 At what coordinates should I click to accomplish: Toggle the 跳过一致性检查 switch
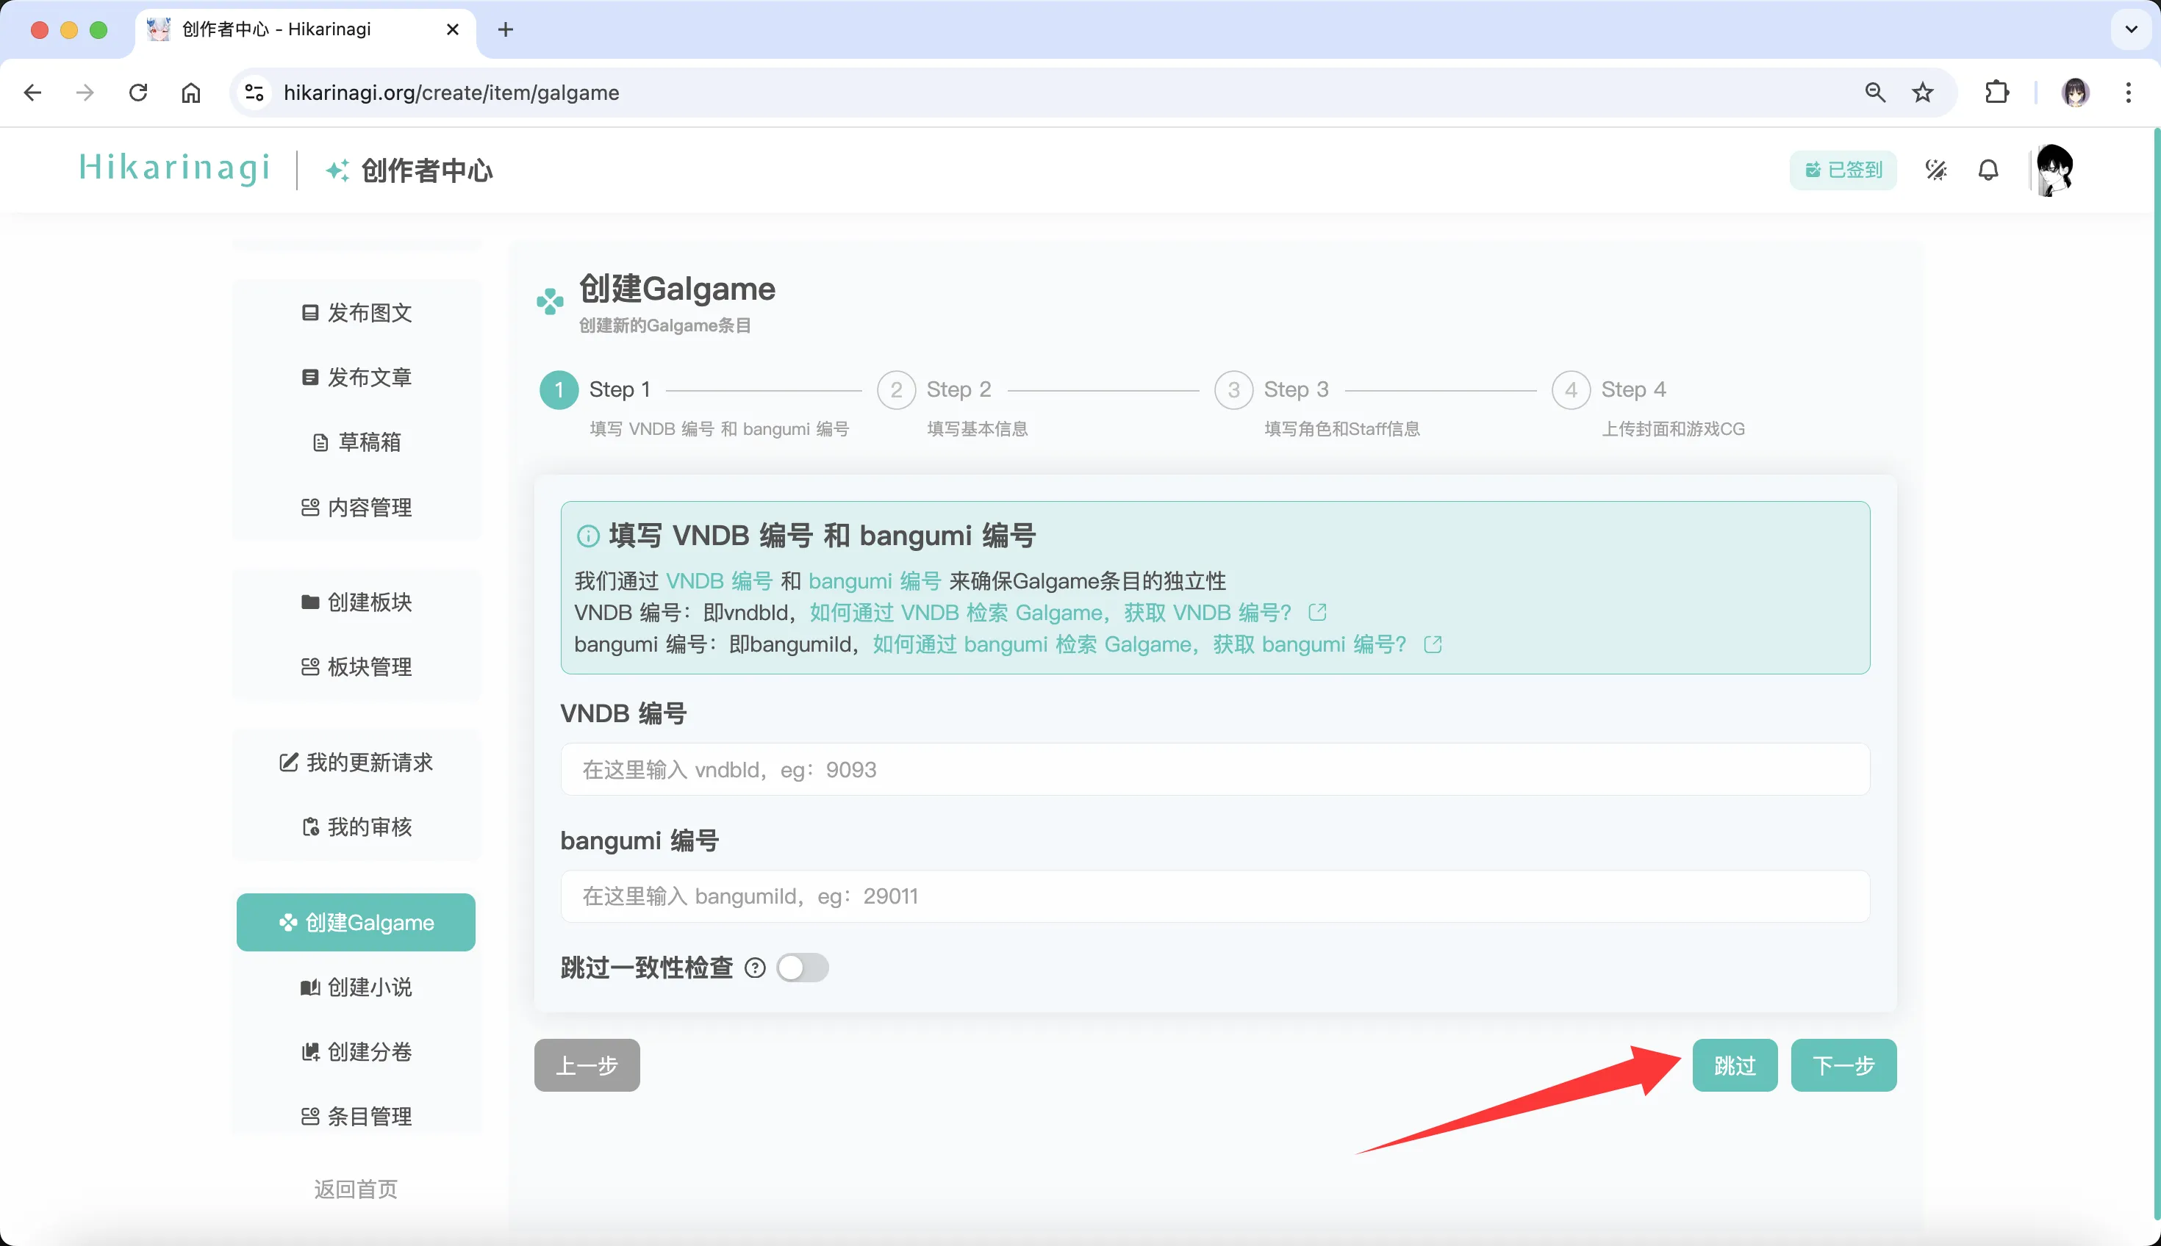802,968
